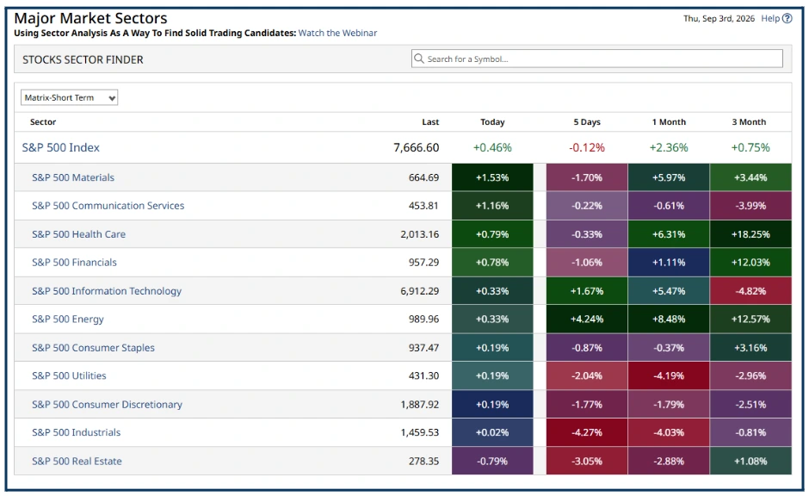Click S&P 500 Index 1 Month +2.36%
The image size is (809, 496).
point(669,147)
